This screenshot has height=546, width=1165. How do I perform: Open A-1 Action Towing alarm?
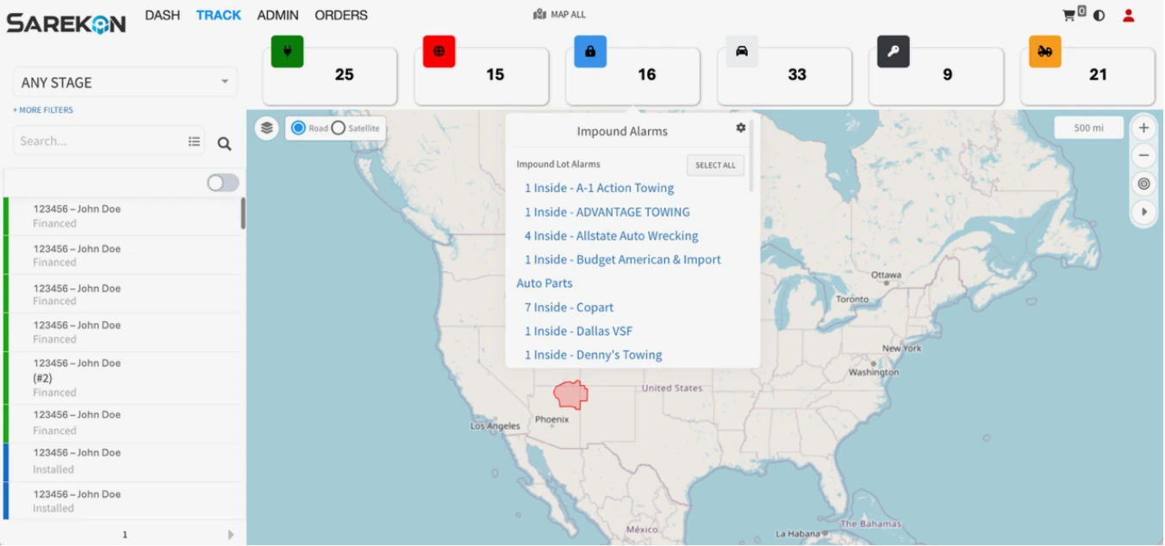coord(599,188)
